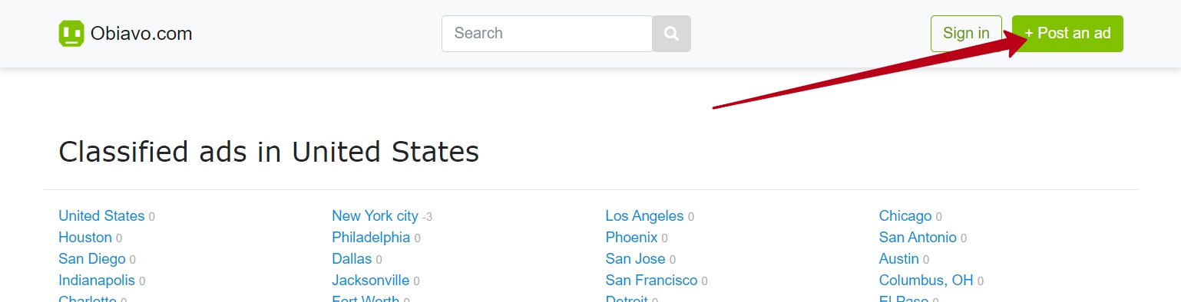Click the magnifier search button
The width and height of the screenshot is (1181, 302).
click(x=672, y=34)
